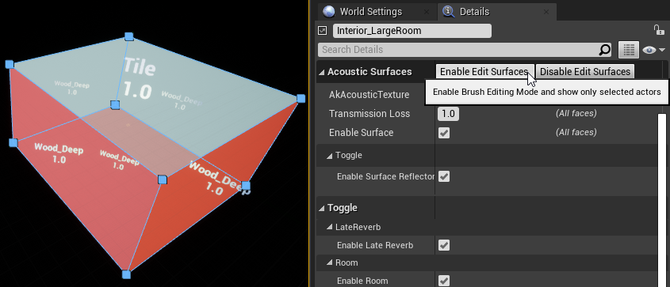Click the Details tab magnifier icon

coord(449,12)
